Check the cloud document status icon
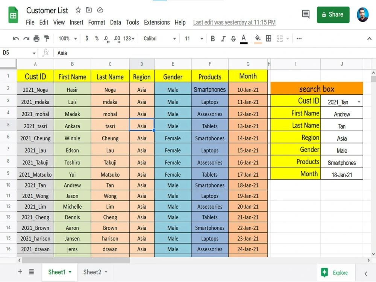The image size is (376, 282). click(x=100, y=10)
